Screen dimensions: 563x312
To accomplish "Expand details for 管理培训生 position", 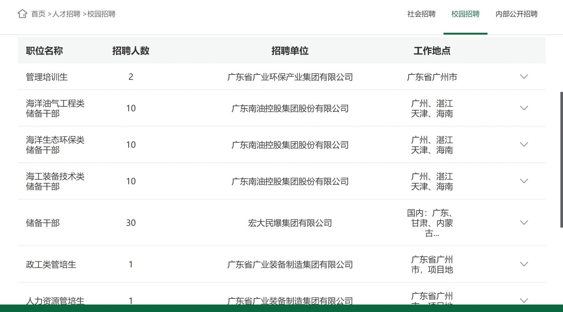I will (524, 77).
